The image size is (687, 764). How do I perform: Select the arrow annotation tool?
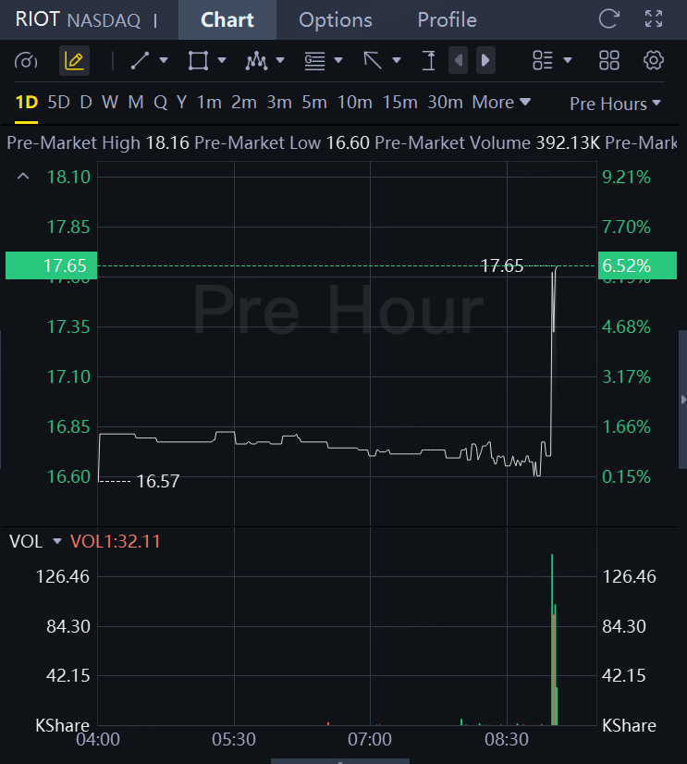point(373,61)
